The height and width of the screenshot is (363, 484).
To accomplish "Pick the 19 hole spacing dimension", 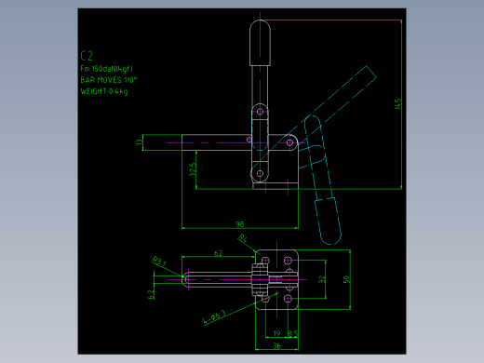I will (276, 333).
